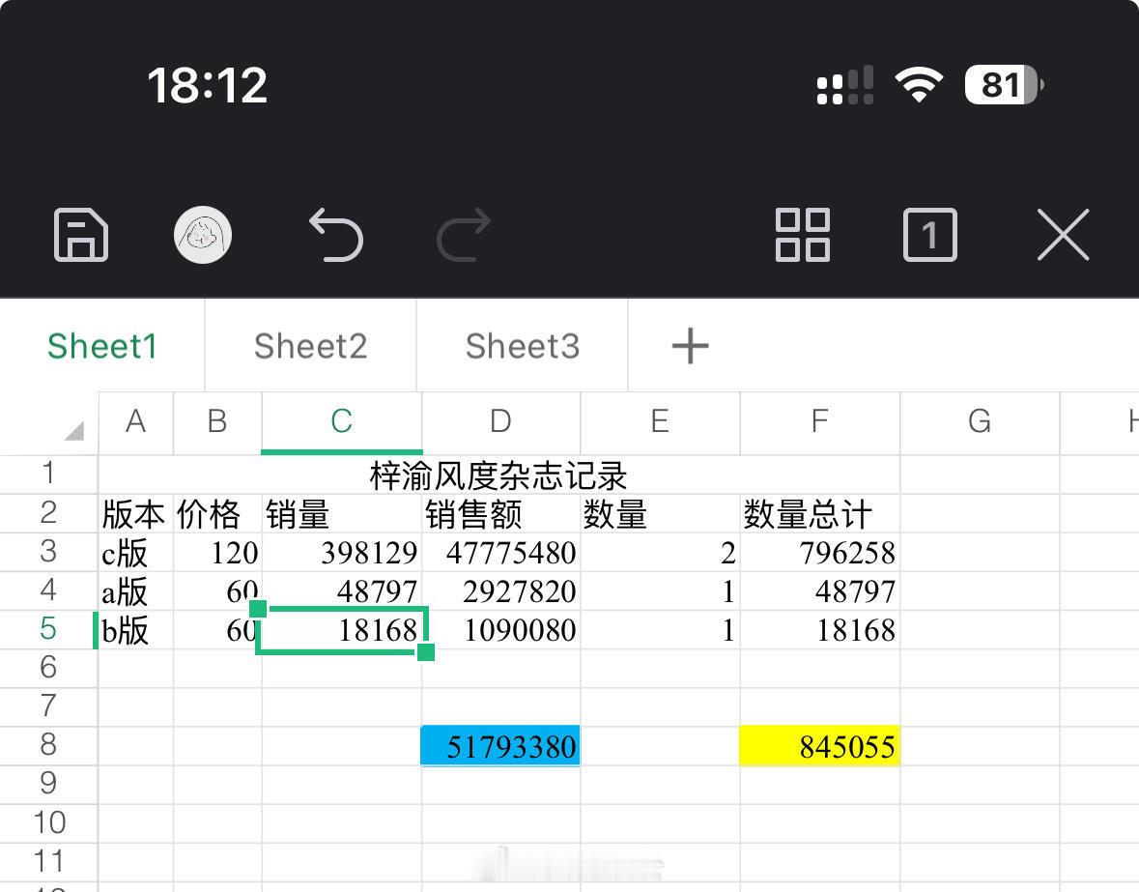Select row 3 header
Screen dimensions: 1139x892
pyautogui.click(x=48, y=551)
